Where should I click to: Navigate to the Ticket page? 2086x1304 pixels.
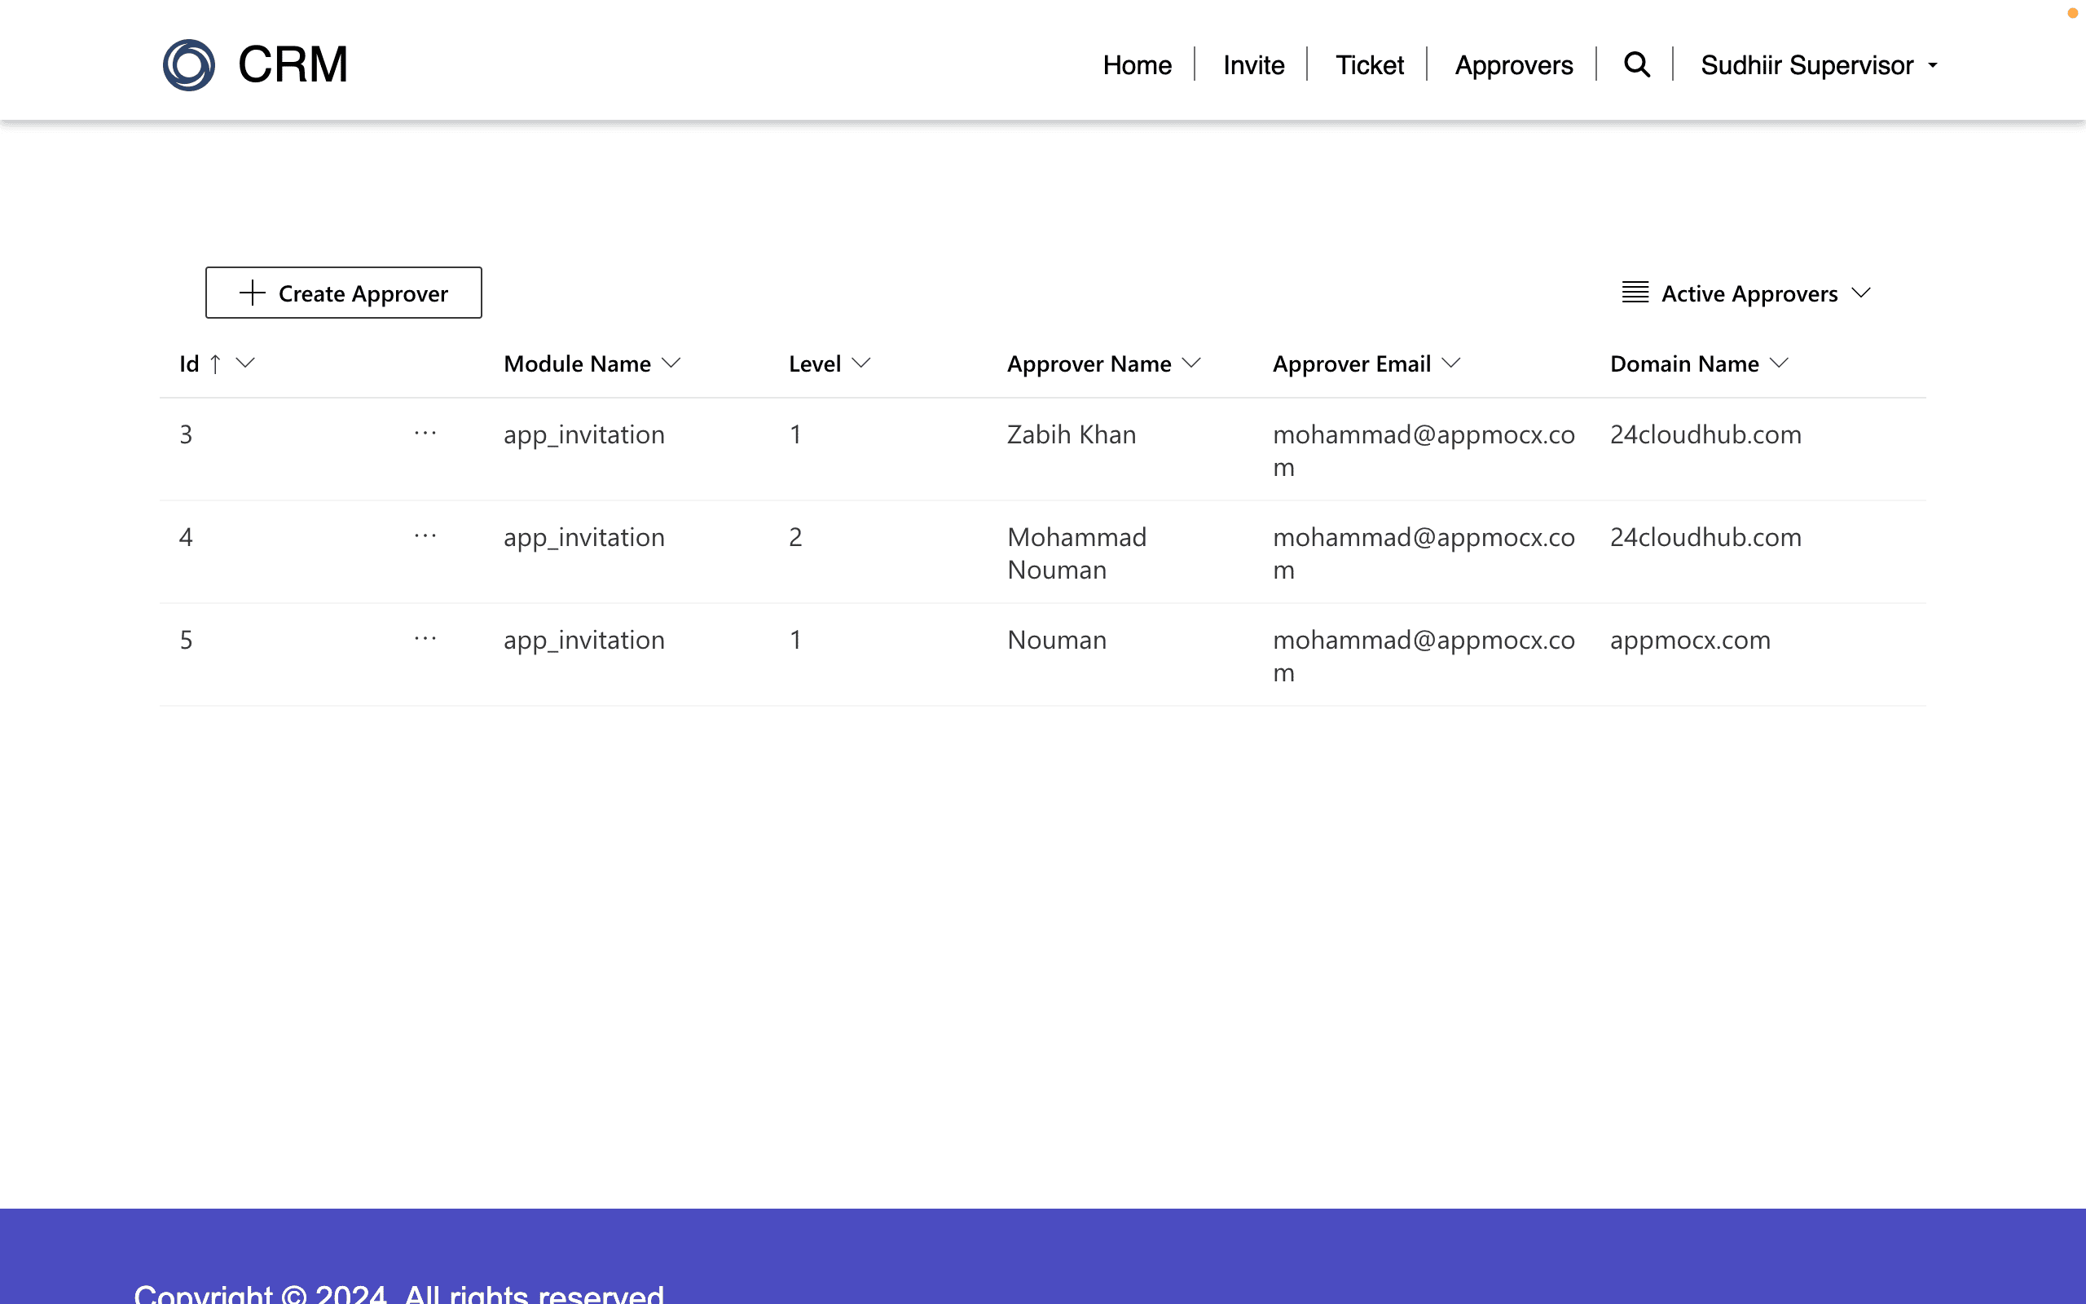click(x=1369, y=64)
